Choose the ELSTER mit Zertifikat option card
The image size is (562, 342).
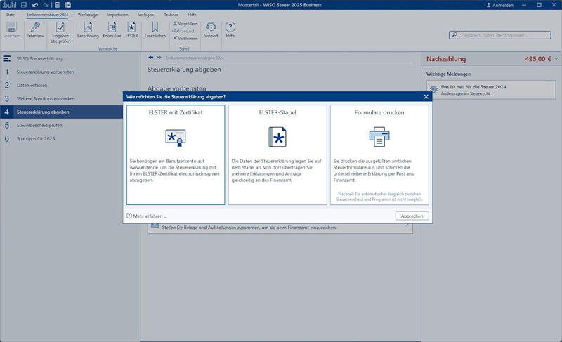[x=176, y=154]
